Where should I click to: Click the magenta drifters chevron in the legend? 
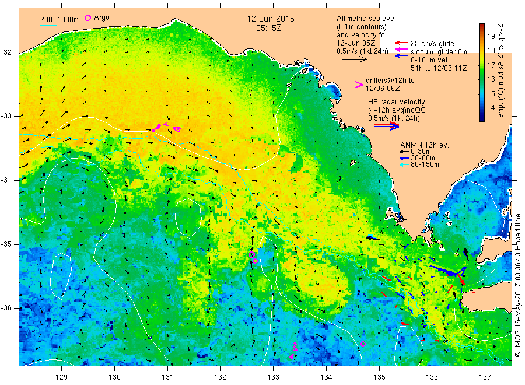pyautogui.click(x=359, y=85)
